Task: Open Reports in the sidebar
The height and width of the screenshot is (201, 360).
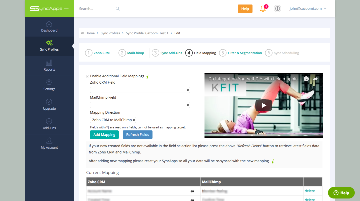Action: [x=49, y=66]
